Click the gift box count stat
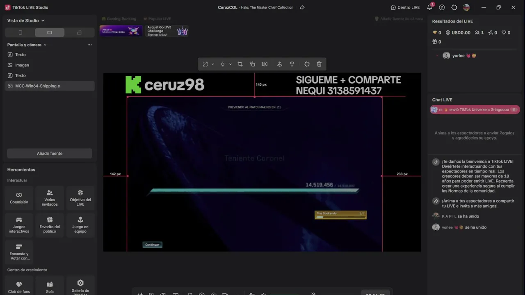Image resolution: width=525 pixels, height=295 pixels. [437, 42]
